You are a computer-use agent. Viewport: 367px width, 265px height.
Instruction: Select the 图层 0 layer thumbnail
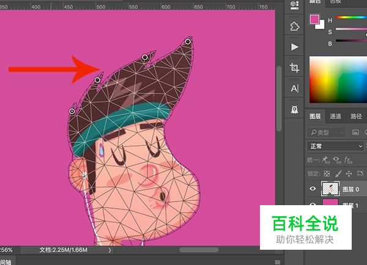(330, 189)
